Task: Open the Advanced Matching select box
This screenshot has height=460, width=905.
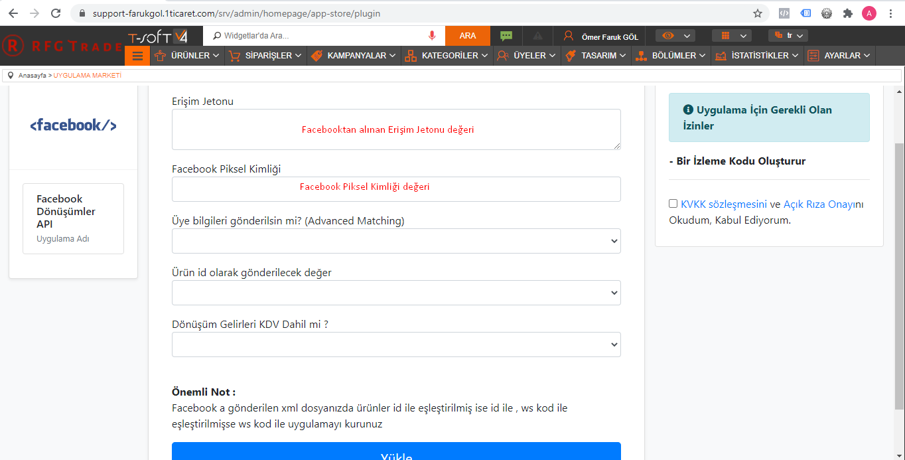Action: pyautogui.click(x=396, y=241)
